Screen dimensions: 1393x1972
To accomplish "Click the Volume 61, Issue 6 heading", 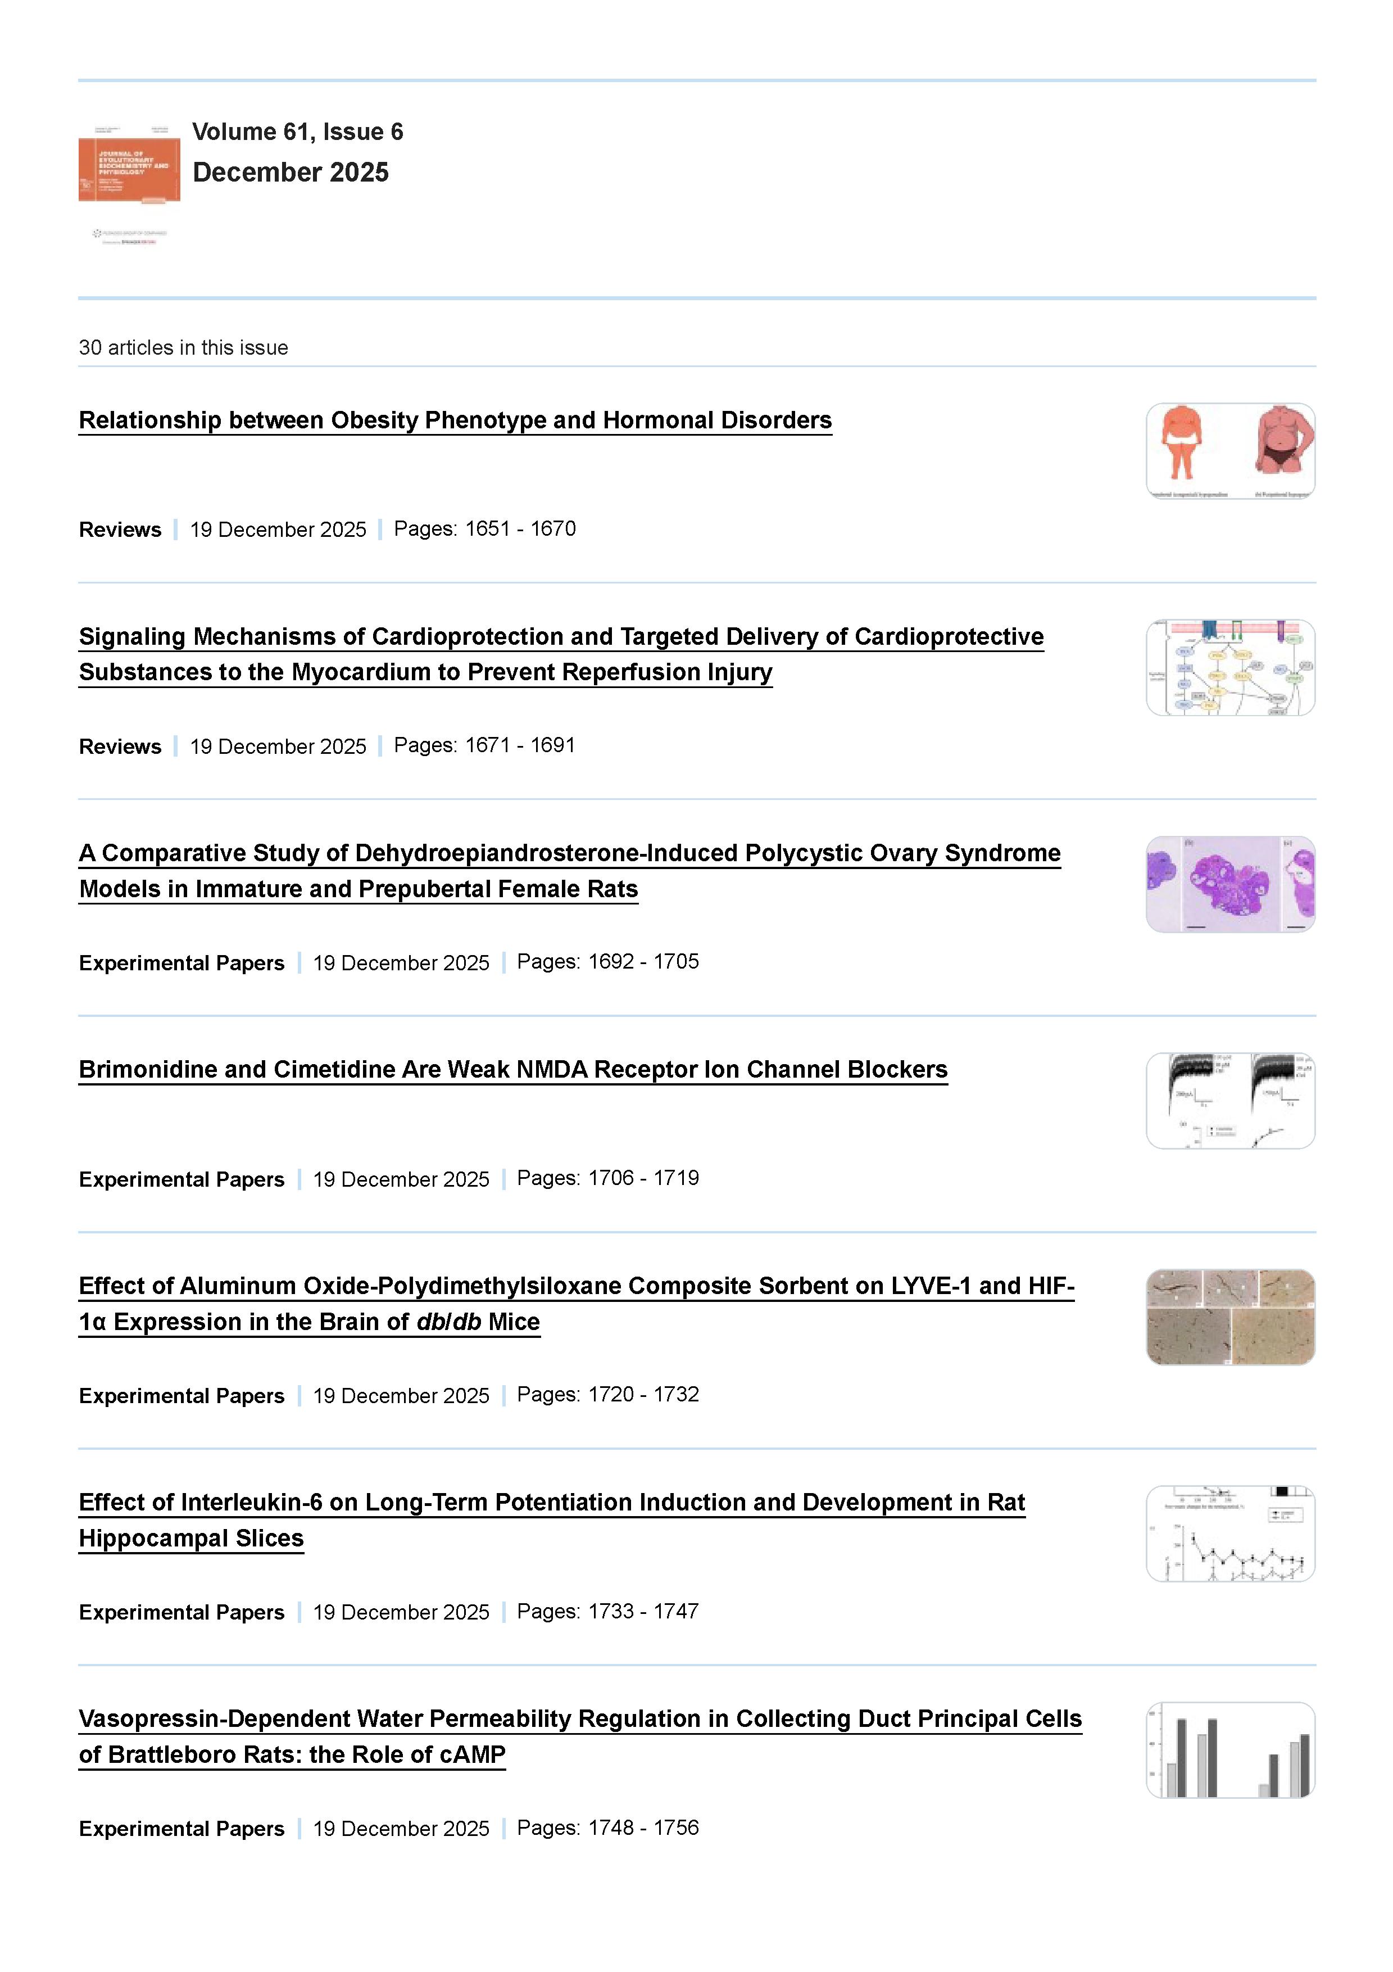I will click(x=297, y=132).
